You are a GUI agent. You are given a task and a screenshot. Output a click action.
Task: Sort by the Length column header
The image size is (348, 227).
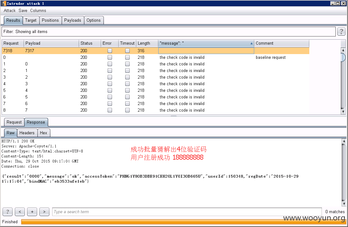[147, 43]
